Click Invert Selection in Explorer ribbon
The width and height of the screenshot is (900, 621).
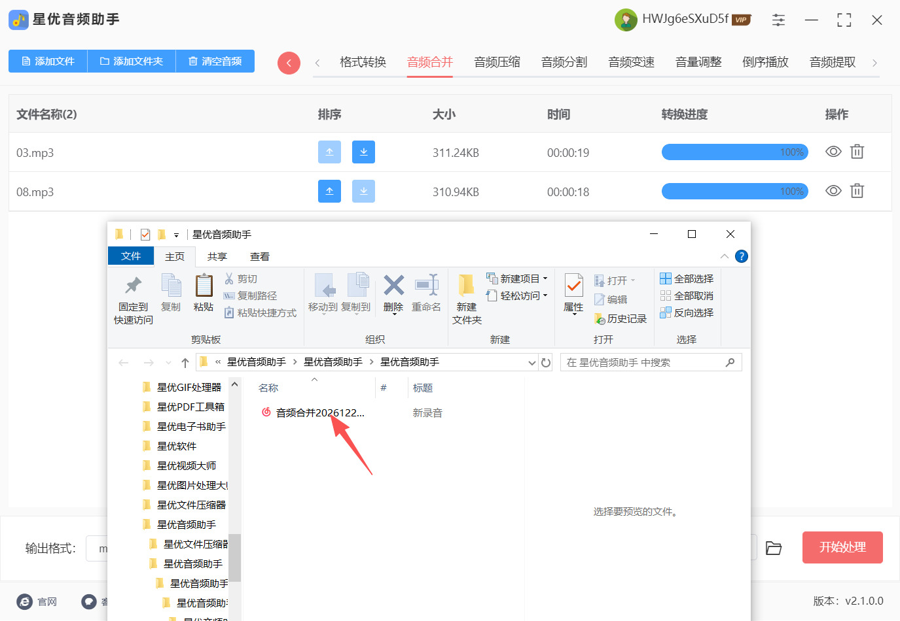pyautogui.click(x=687, y=313)
